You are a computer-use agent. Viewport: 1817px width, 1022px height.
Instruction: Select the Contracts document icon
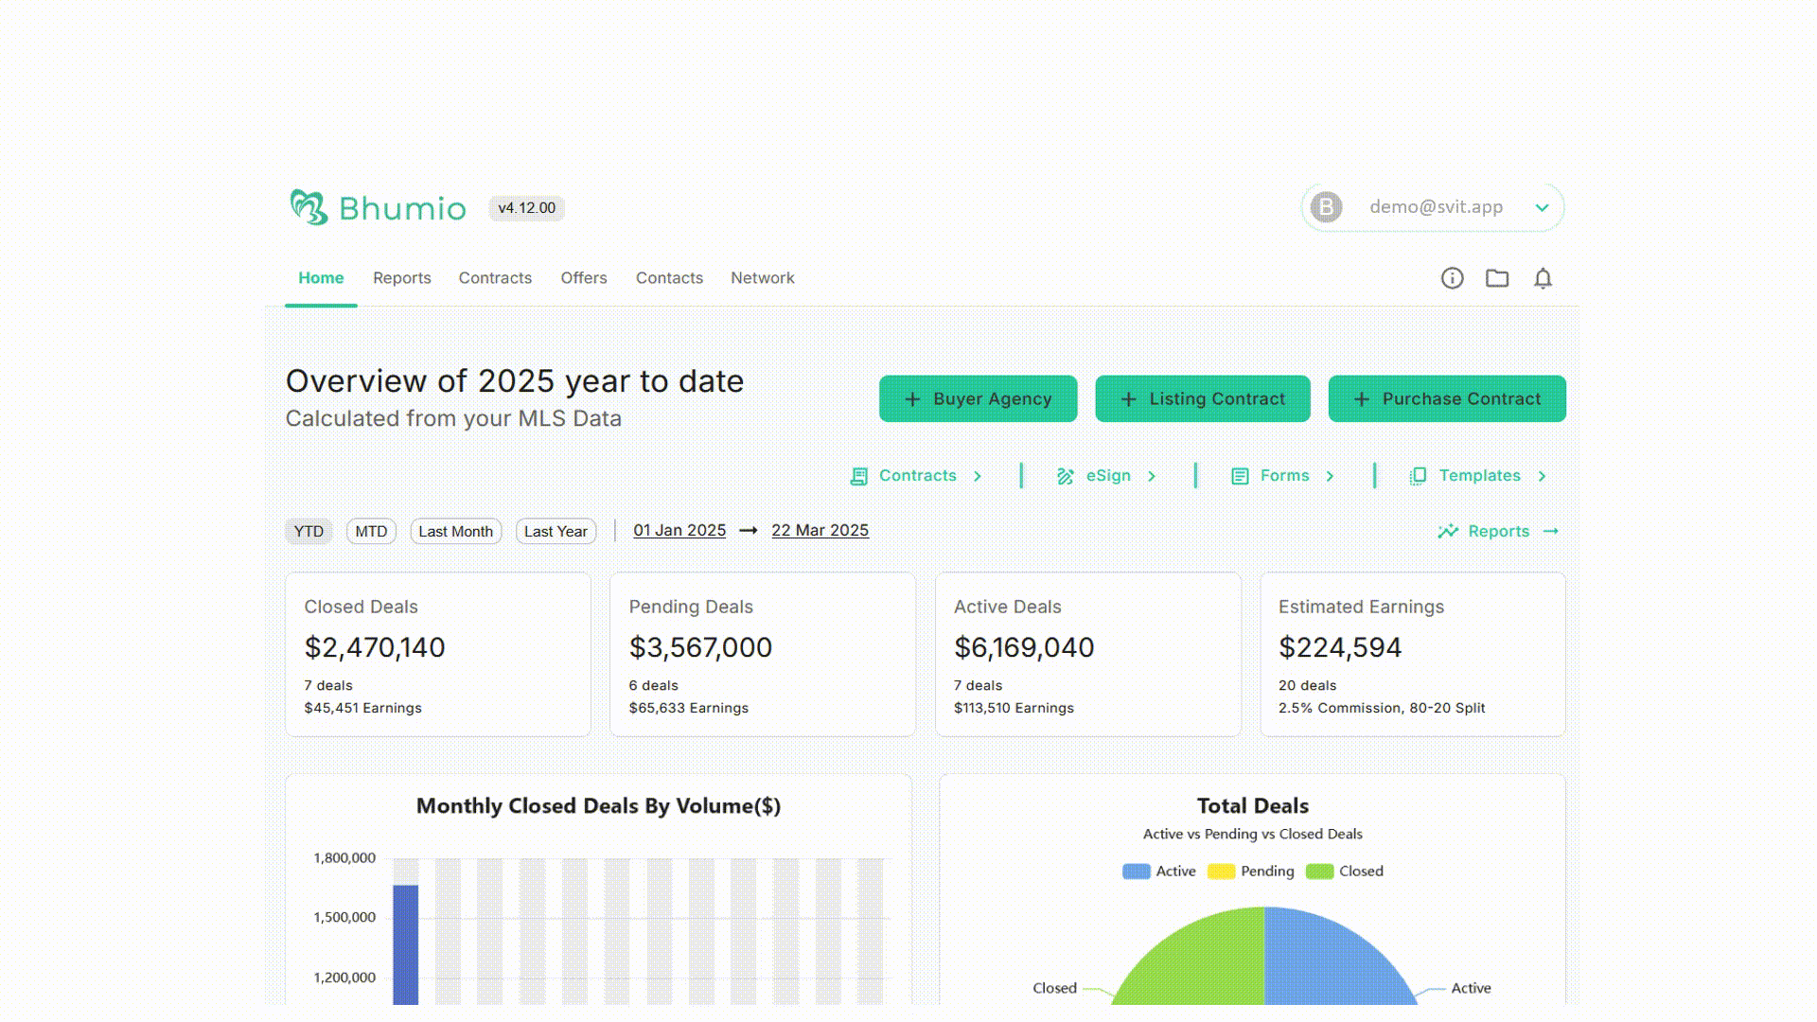[859, 476]
